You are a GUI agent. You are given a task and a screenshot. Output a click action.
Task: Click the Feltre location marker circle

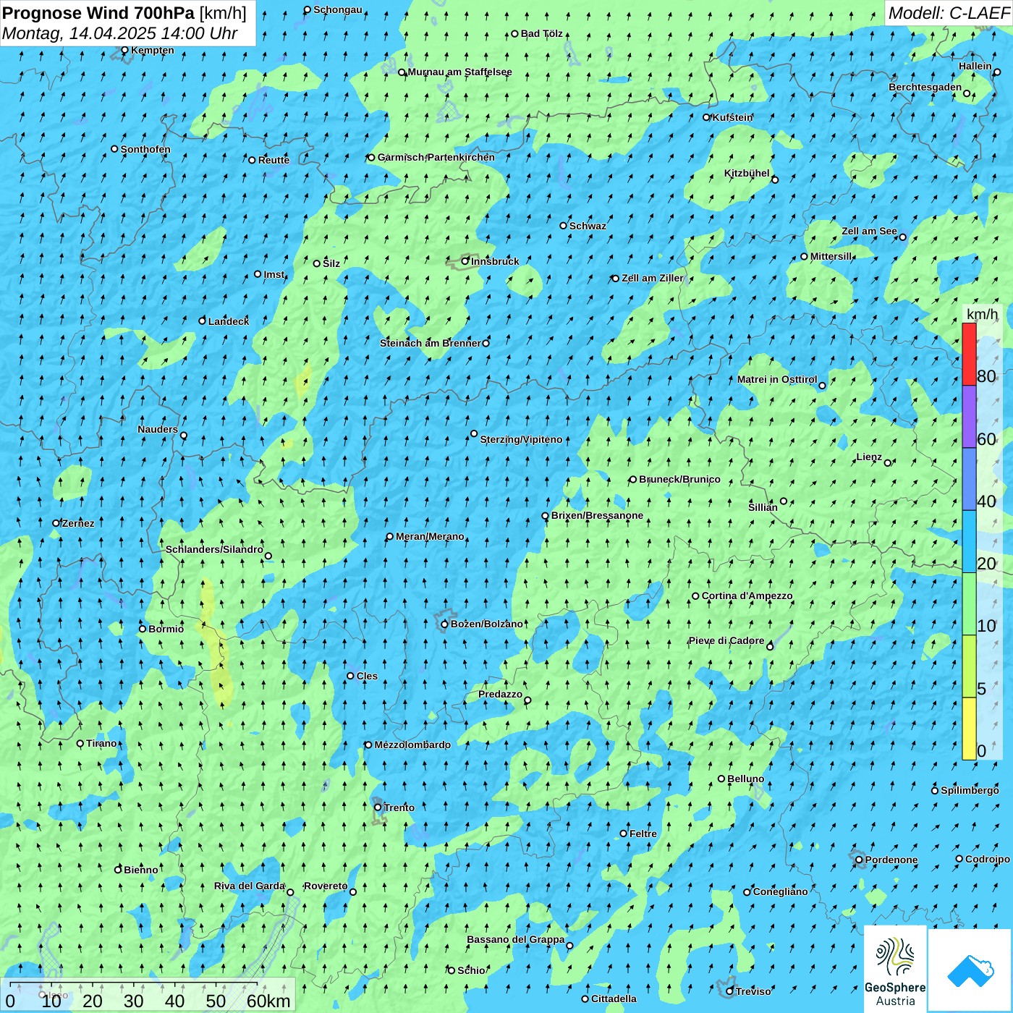point(624,834)
